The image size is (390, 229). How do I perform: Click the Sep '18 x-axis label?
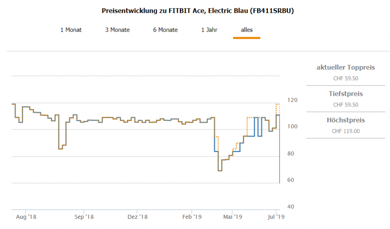pos(84,217)
